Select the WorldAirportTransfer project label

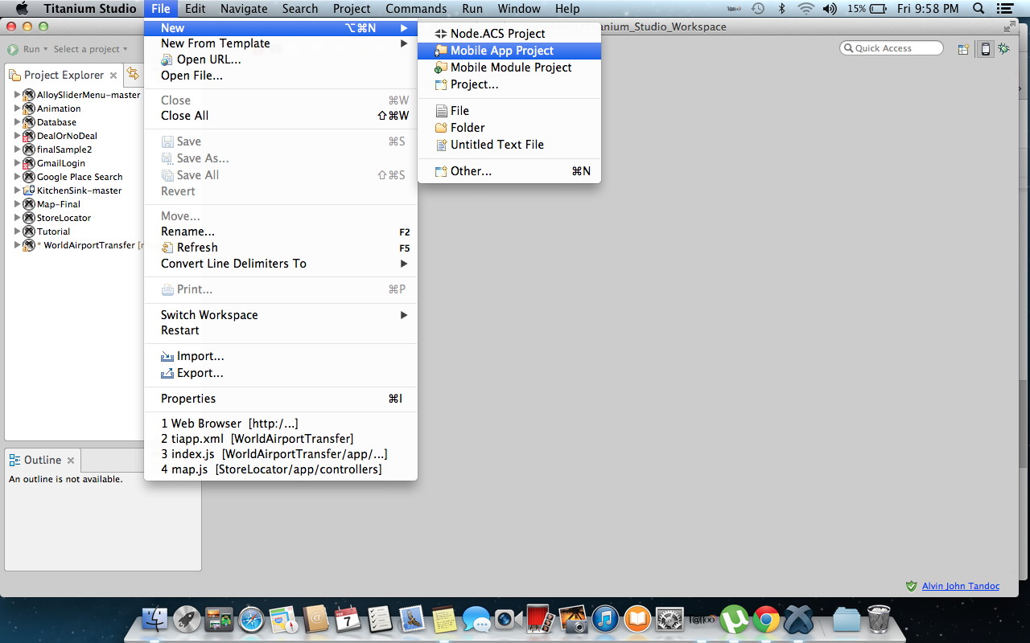click(89, 245)
